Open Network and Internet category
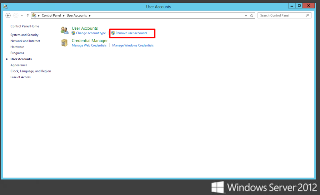The height and width of the screenshot is (195, 320). 25,41
